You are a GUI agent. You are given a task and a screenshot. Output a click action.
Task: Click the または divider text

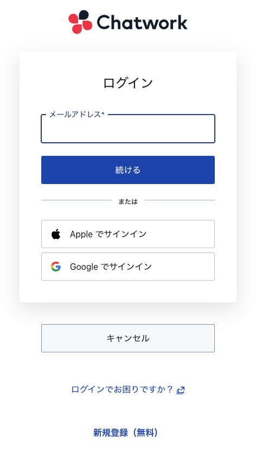click(128, 201)
